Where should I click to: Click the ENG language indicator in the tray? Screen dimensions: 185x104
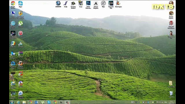click(x=166, y=102)
